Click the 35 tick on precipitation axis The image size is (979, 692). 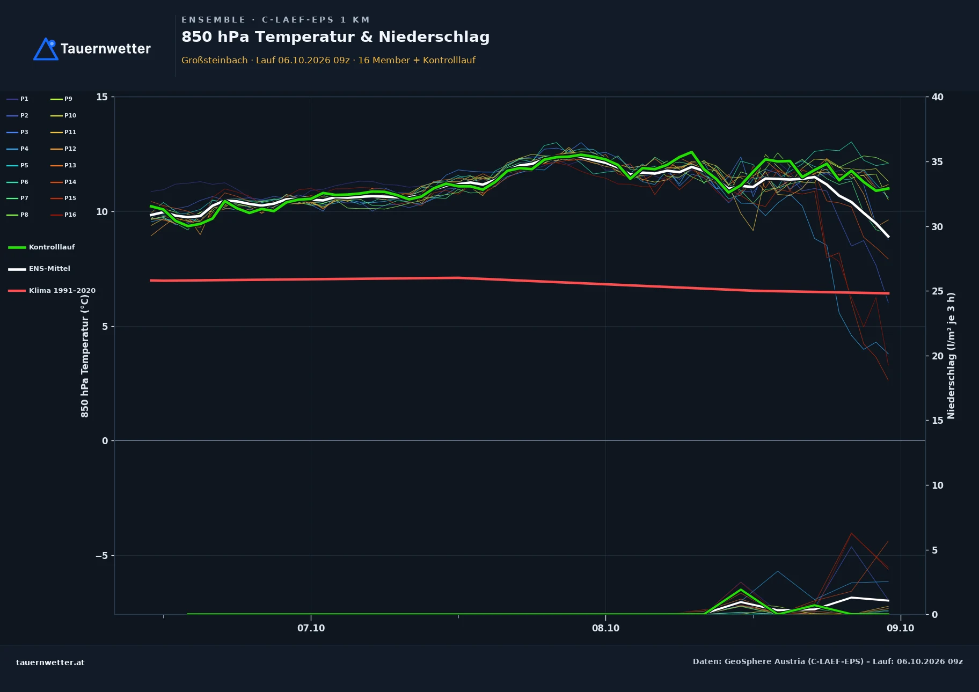point(938,162)
